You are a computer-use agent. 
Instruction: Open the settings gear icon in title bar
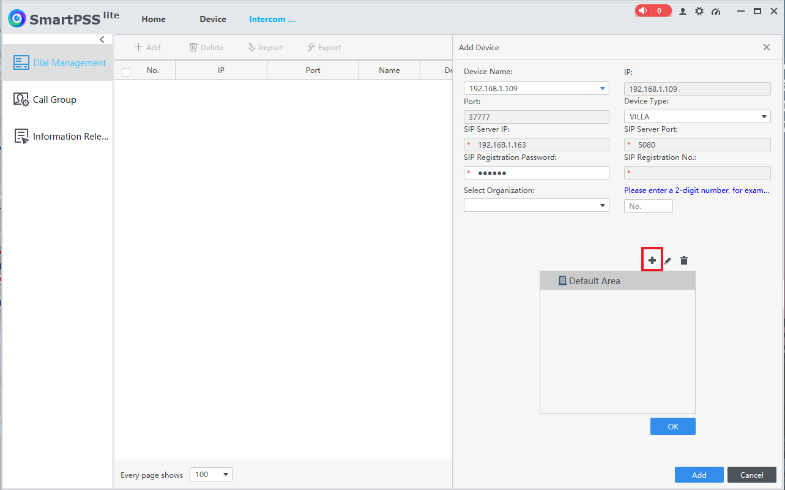[699, 11]
